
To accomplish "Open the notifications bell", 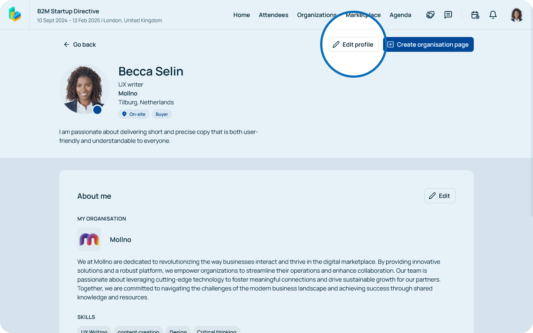I will pyautogui.click(x=493, y=15).
